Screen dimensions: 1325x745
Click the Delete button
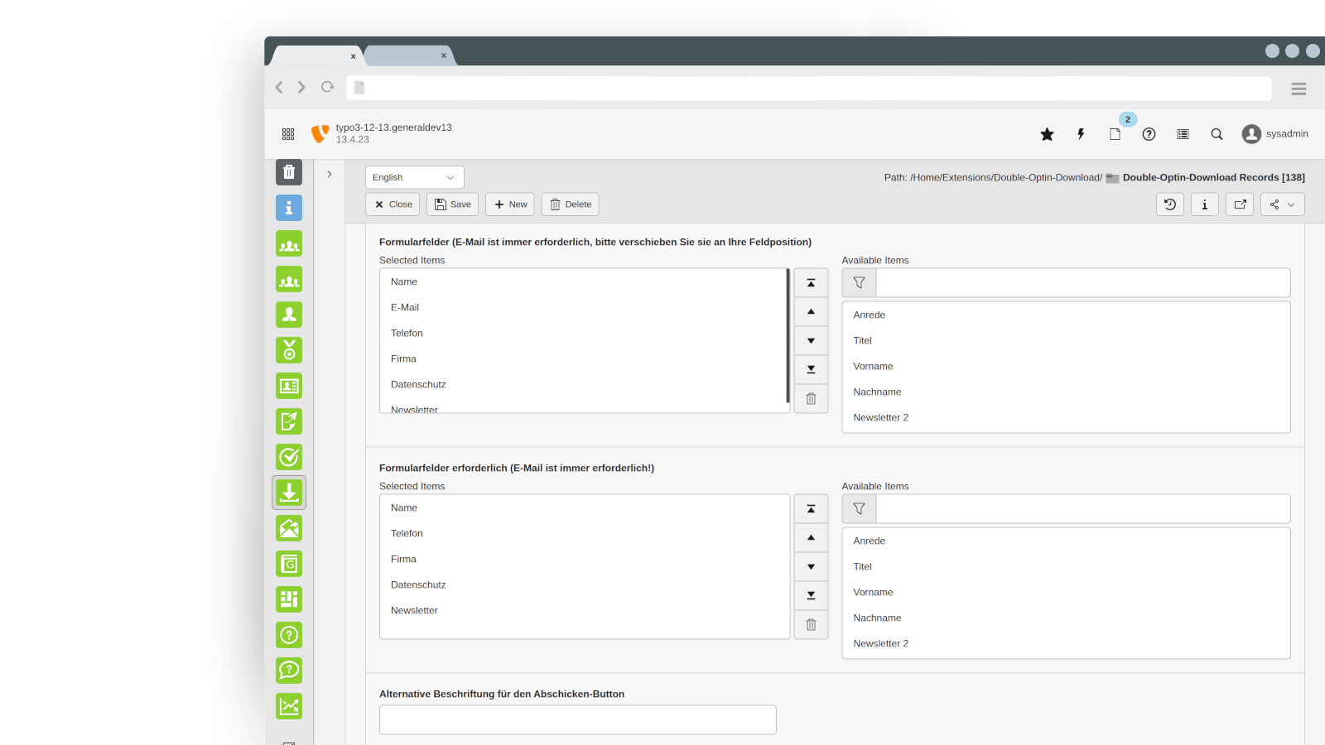coord(570,204)
